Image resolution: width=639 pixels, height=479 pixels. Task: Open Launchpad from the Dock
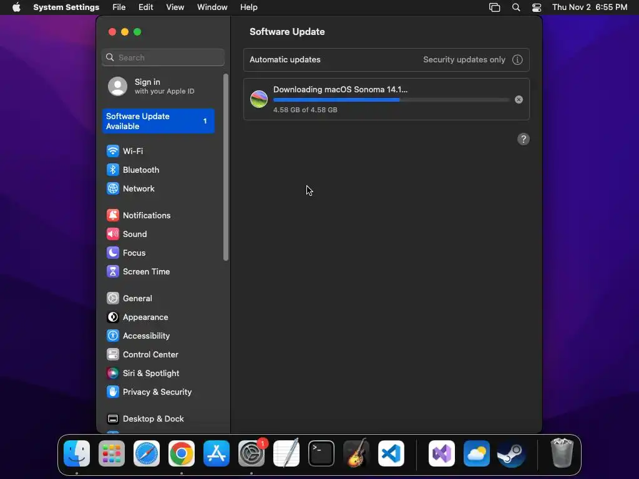(112, 453)
